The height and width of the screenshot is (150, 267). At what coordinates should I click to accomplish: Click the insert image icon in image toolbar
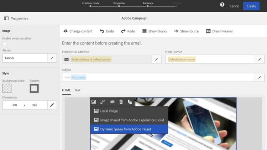[94, 102]
